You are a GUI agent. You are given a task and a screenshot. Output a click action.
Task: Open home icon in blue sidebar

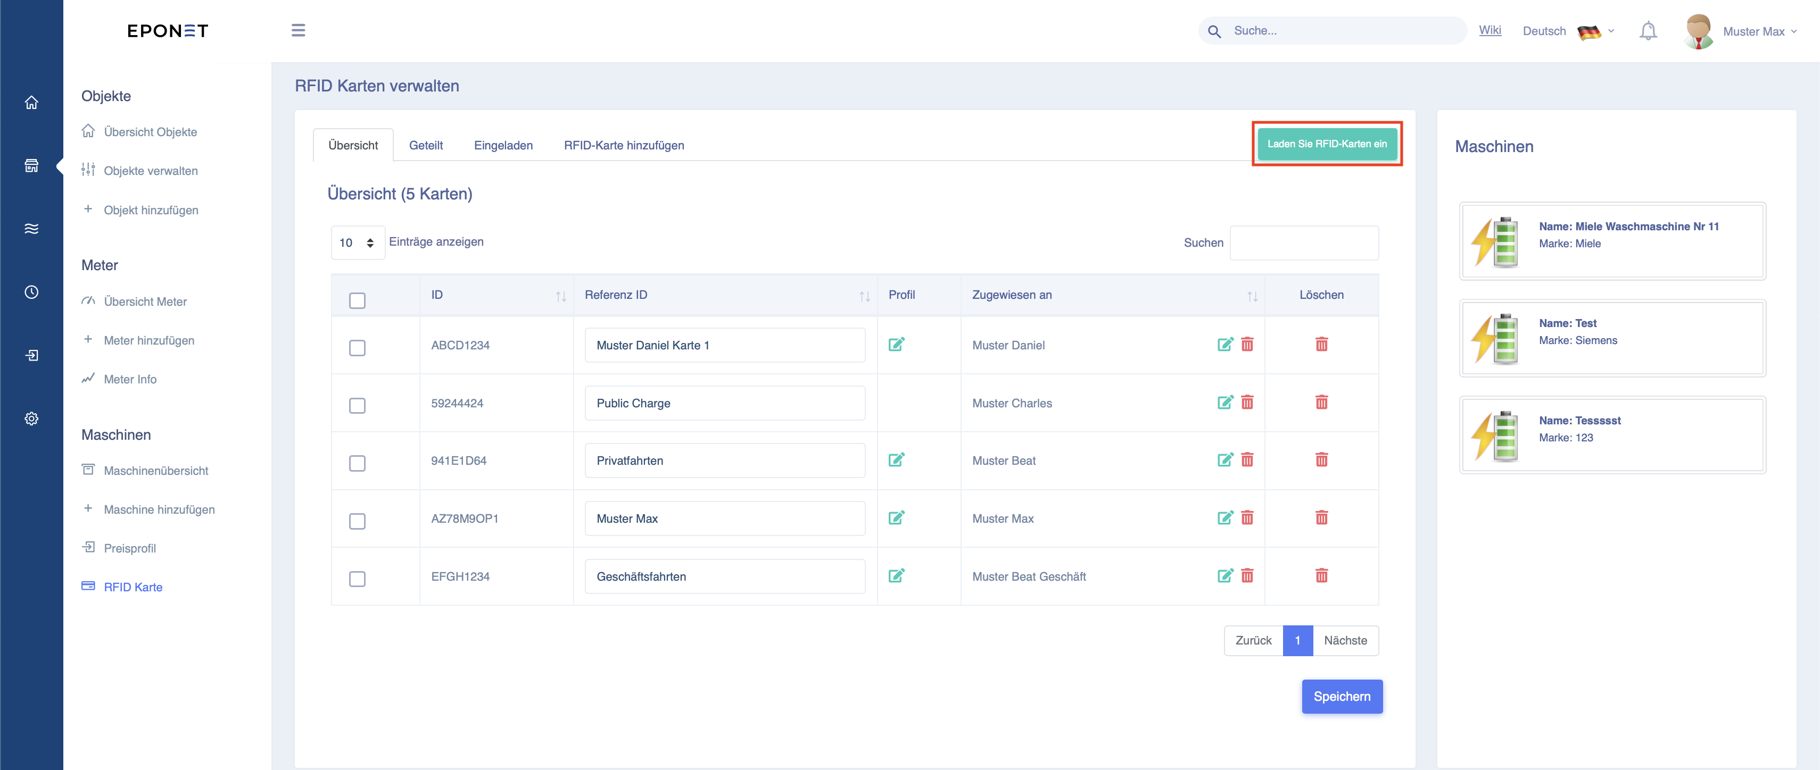pos(31,102)
